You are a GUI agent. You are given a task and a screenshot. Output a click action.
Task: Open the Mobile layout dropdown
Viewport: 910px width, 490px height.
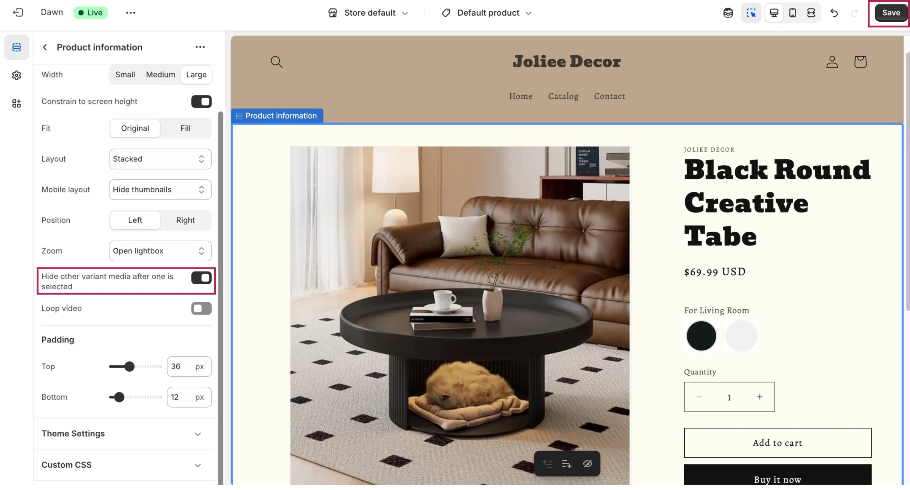pyautogui.click(x=160, y=189)
